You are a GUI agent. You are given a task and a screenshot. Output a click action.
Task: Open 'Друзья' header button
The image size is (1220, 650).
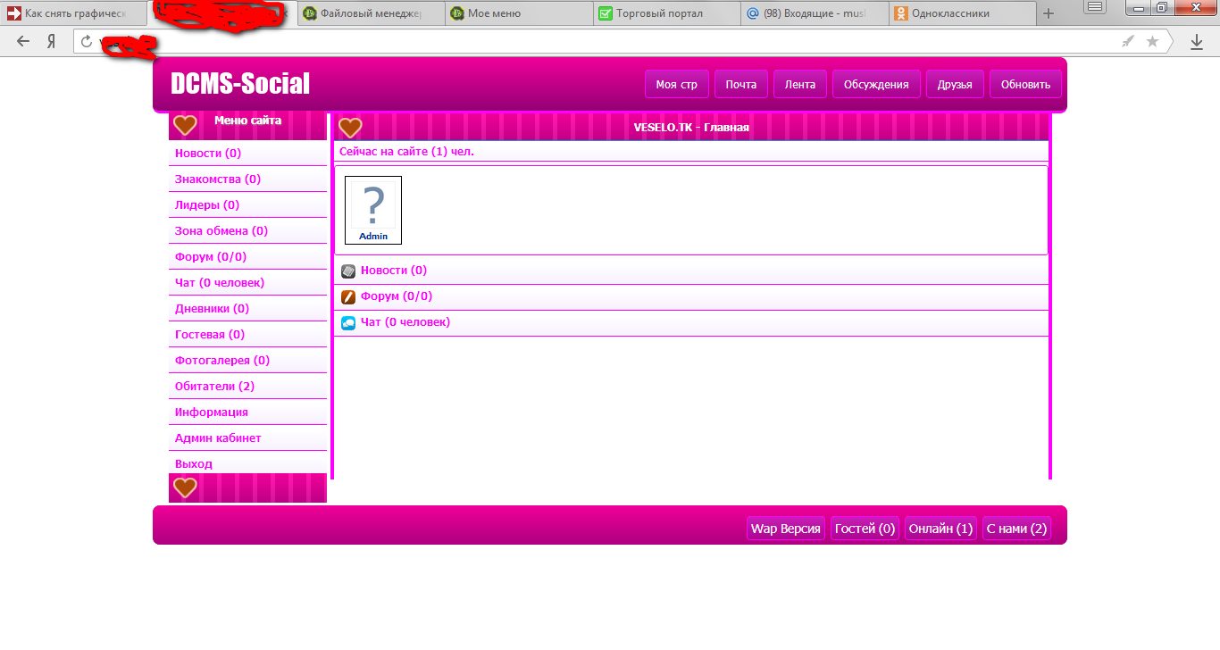(955, 84)
